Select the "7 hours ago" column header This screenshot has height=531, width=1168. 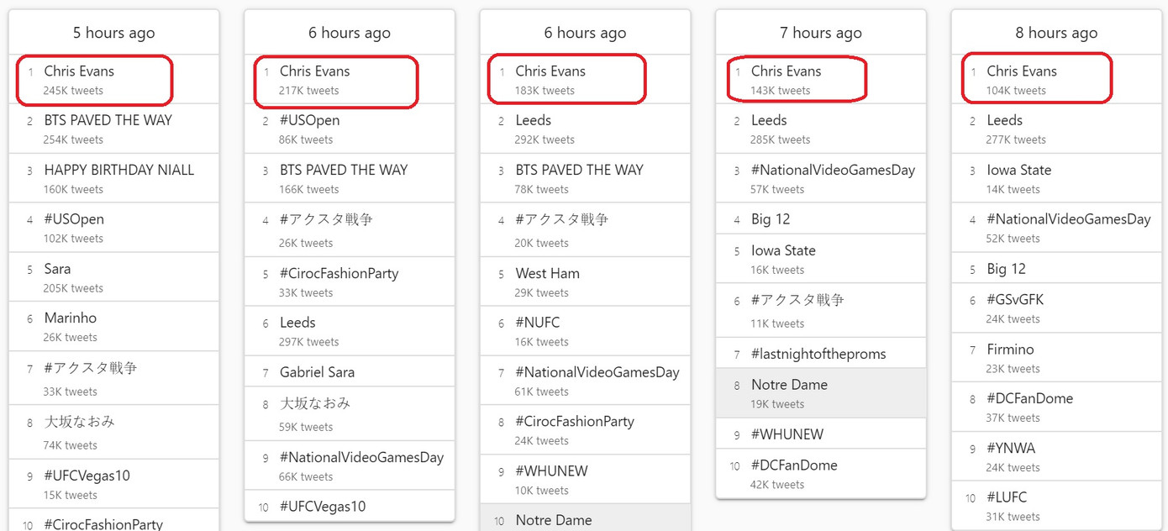tap(820, 33)
